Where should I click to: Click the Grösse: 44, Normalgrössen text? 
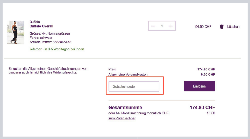(50, 33)
